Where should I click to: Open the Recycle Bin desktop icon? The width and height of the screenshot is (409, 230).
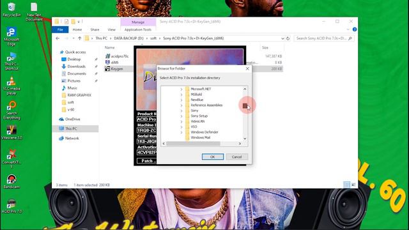point(12,10)
